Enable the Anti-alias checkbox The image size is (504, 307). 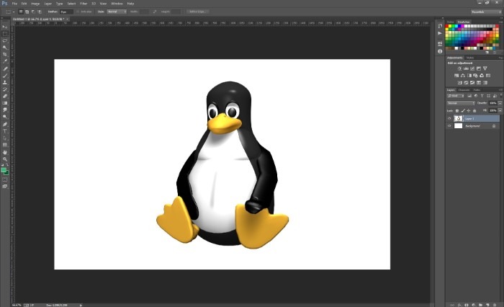78,12
